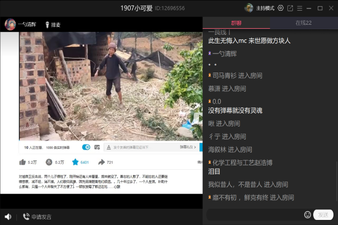Screen dimensions: 338x225
Task: Open danmaku settings icon next to switch
Action: point(97,147)
